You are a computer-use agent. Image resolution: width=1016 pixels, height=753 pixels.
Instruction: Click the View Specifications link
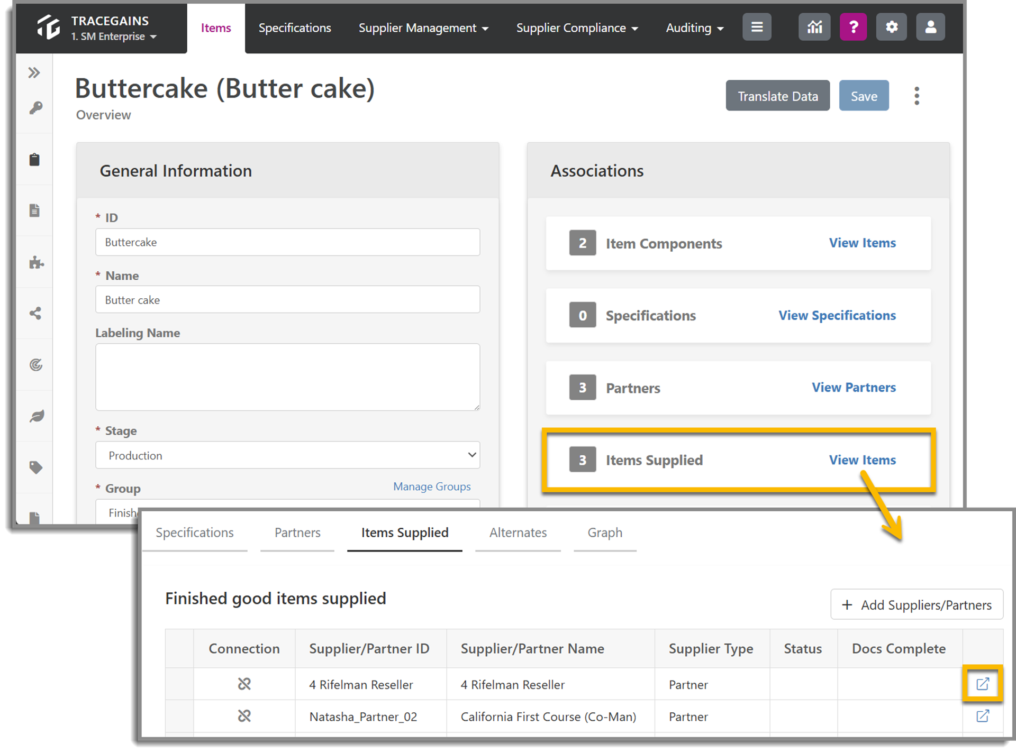pos(837,315)
